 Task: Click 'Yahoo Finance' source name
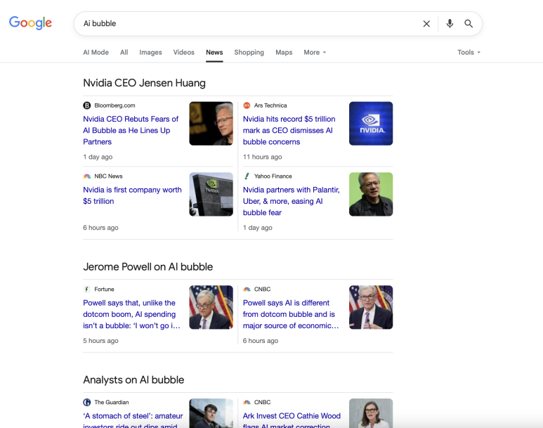click(x=273, y=176)
